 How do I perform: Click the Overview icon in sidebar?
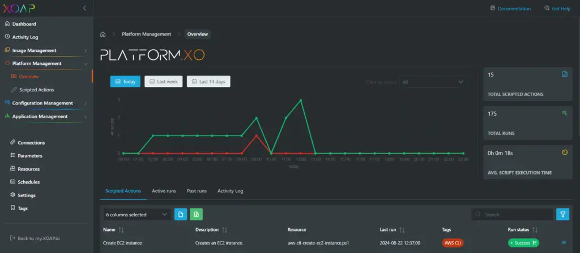click(x=14, y=76)
